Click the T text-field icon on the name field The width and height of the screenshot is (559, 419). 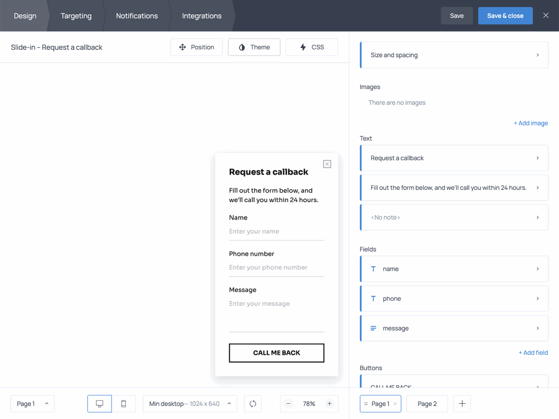tap(374, 269)
